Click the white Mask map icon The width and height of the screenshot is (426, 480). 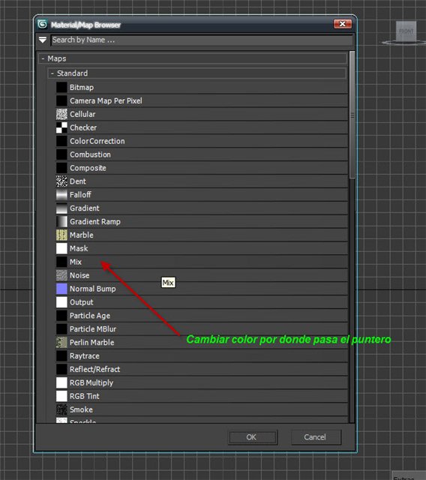click(x=61, y=248)
